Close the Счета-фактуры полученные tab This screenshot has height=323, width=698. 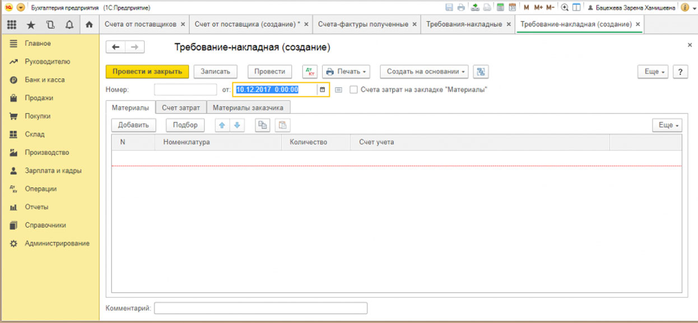pos(414,25)
